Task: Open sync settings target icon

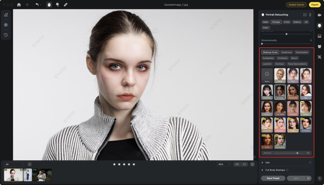Action: (308, 178)
